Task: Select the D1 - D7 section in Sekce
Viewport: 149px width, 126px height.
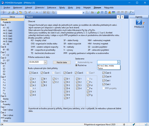Action: point(6,60)
